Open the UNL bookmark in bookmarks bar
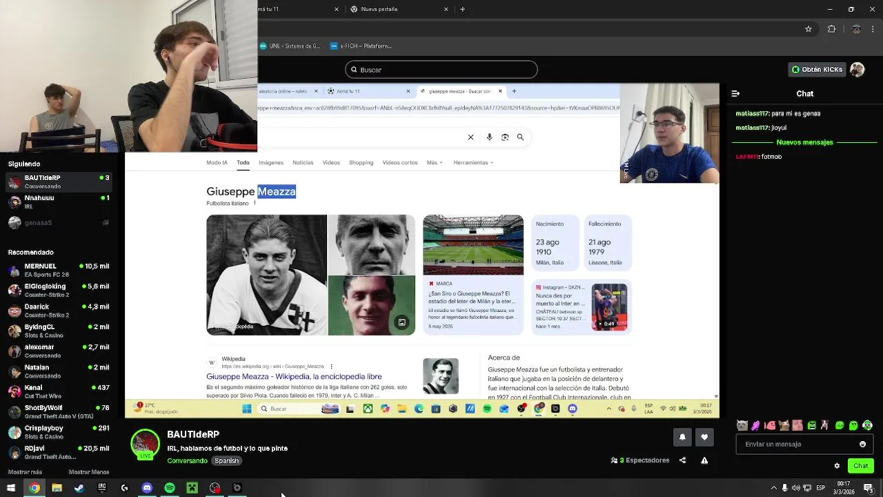This screenshot has width=883, height=497. (x=290, y=46)
